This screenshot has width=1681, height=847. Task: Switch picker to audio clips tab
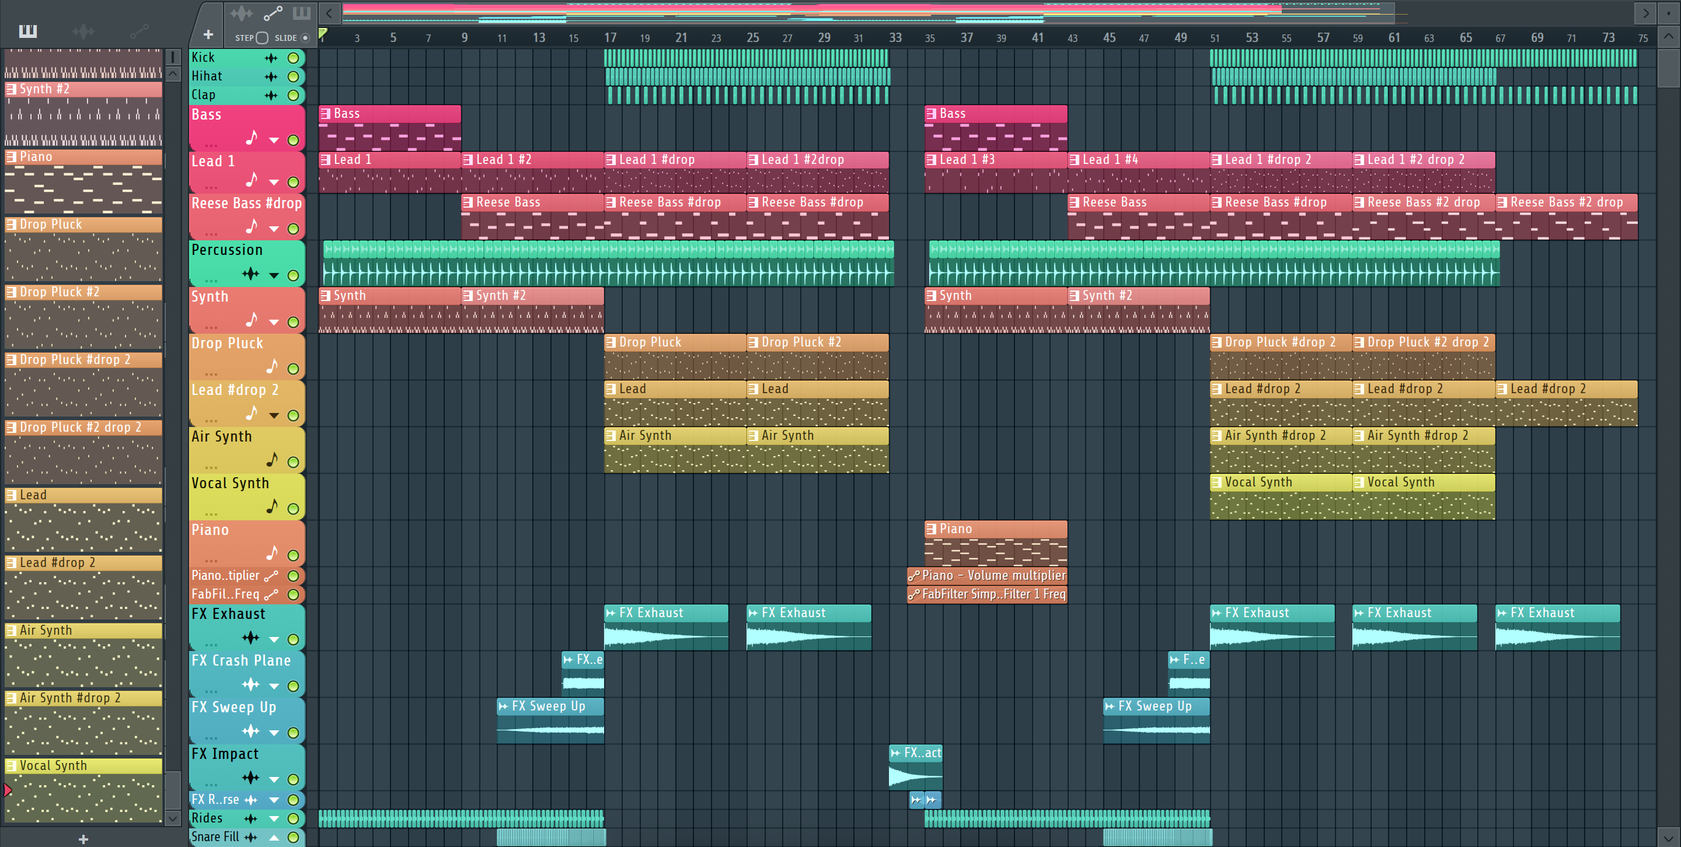pyautogui.click(x=83, y=31)
